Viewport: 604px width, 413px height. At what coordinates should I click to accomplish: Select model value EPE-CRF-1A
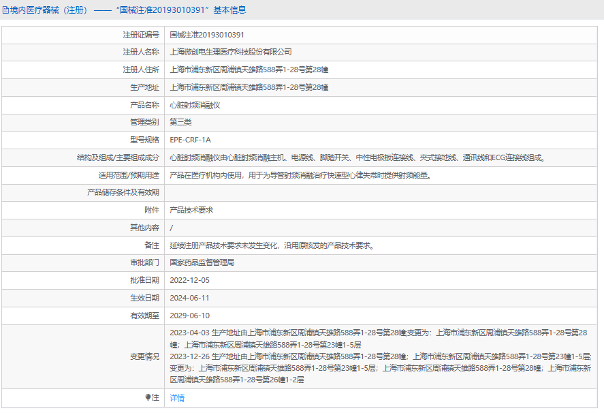[190, 140]
